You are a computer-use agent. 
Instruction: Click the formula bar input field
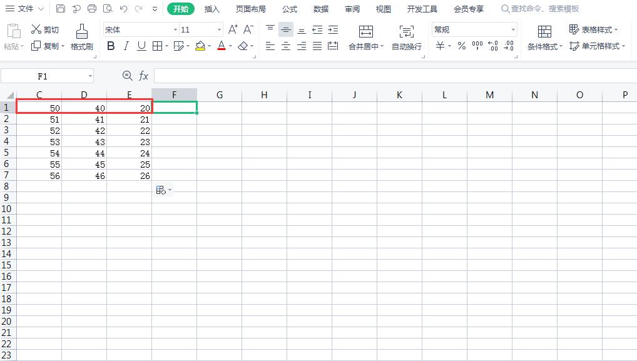pyautogui.click(x=395, y=76)
